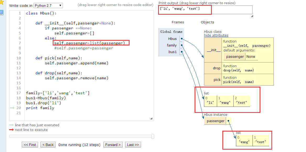
Task: Click line 'def __init__(self,passenger=None):'
Action: [75, 23]
